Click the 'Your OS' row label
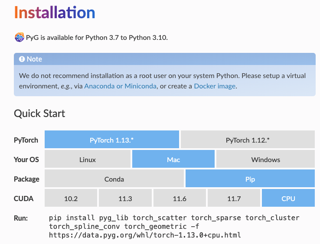The image size is (320, 244). [26, 159]
